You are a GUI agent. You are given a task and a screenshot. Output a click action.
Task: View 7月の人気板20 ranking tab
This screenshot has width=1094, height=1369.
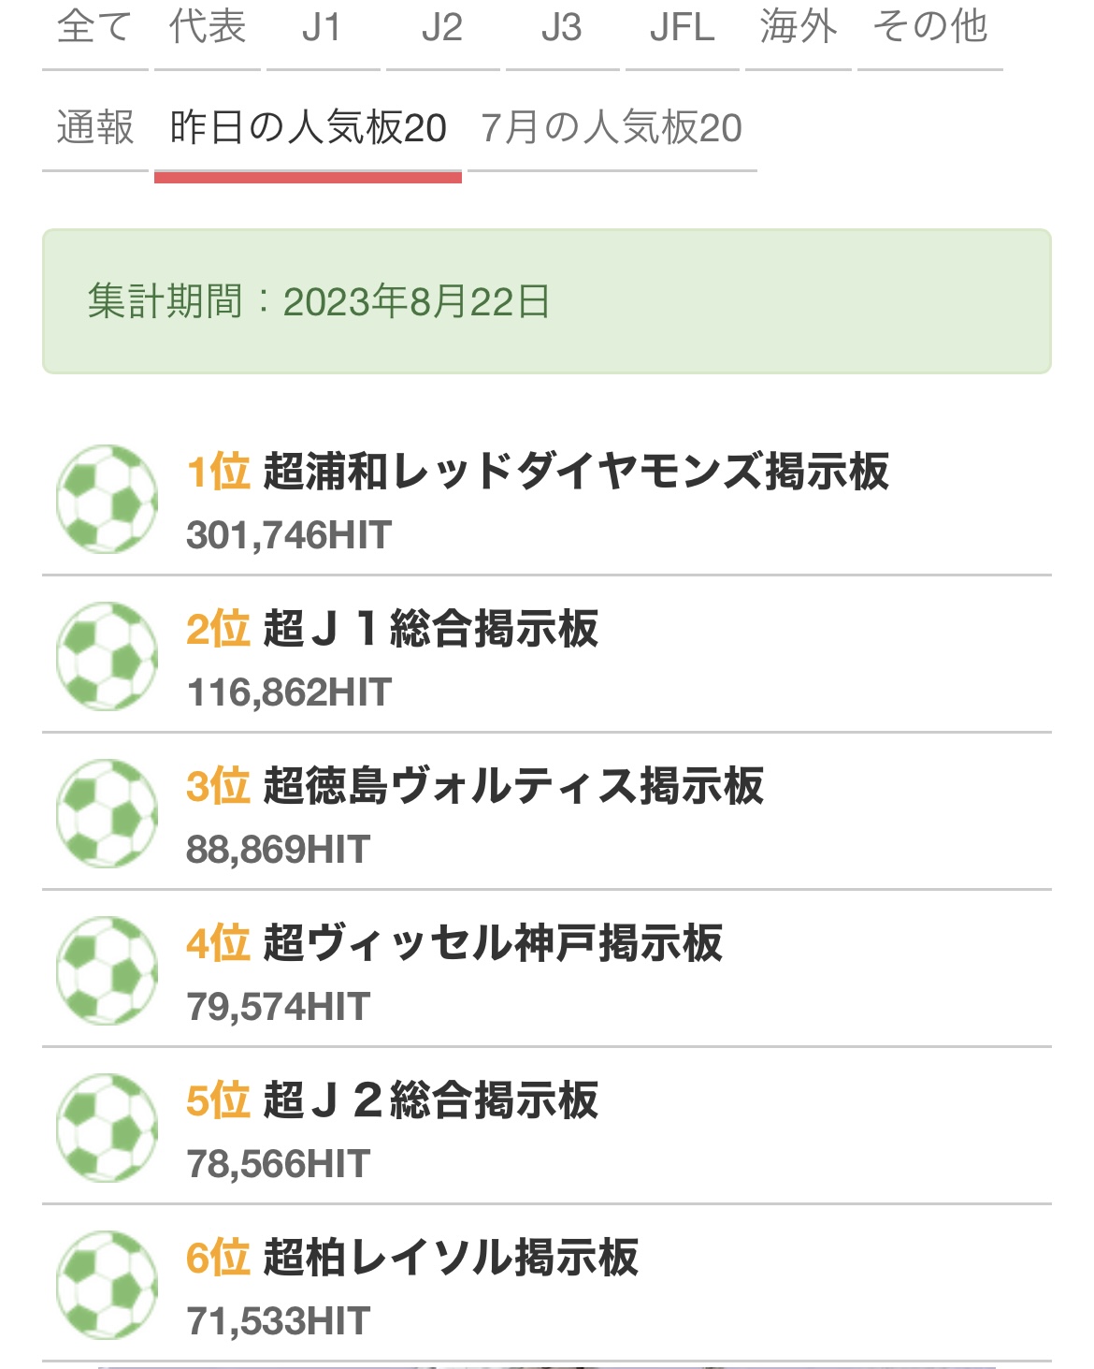click(x=612, y=128)
